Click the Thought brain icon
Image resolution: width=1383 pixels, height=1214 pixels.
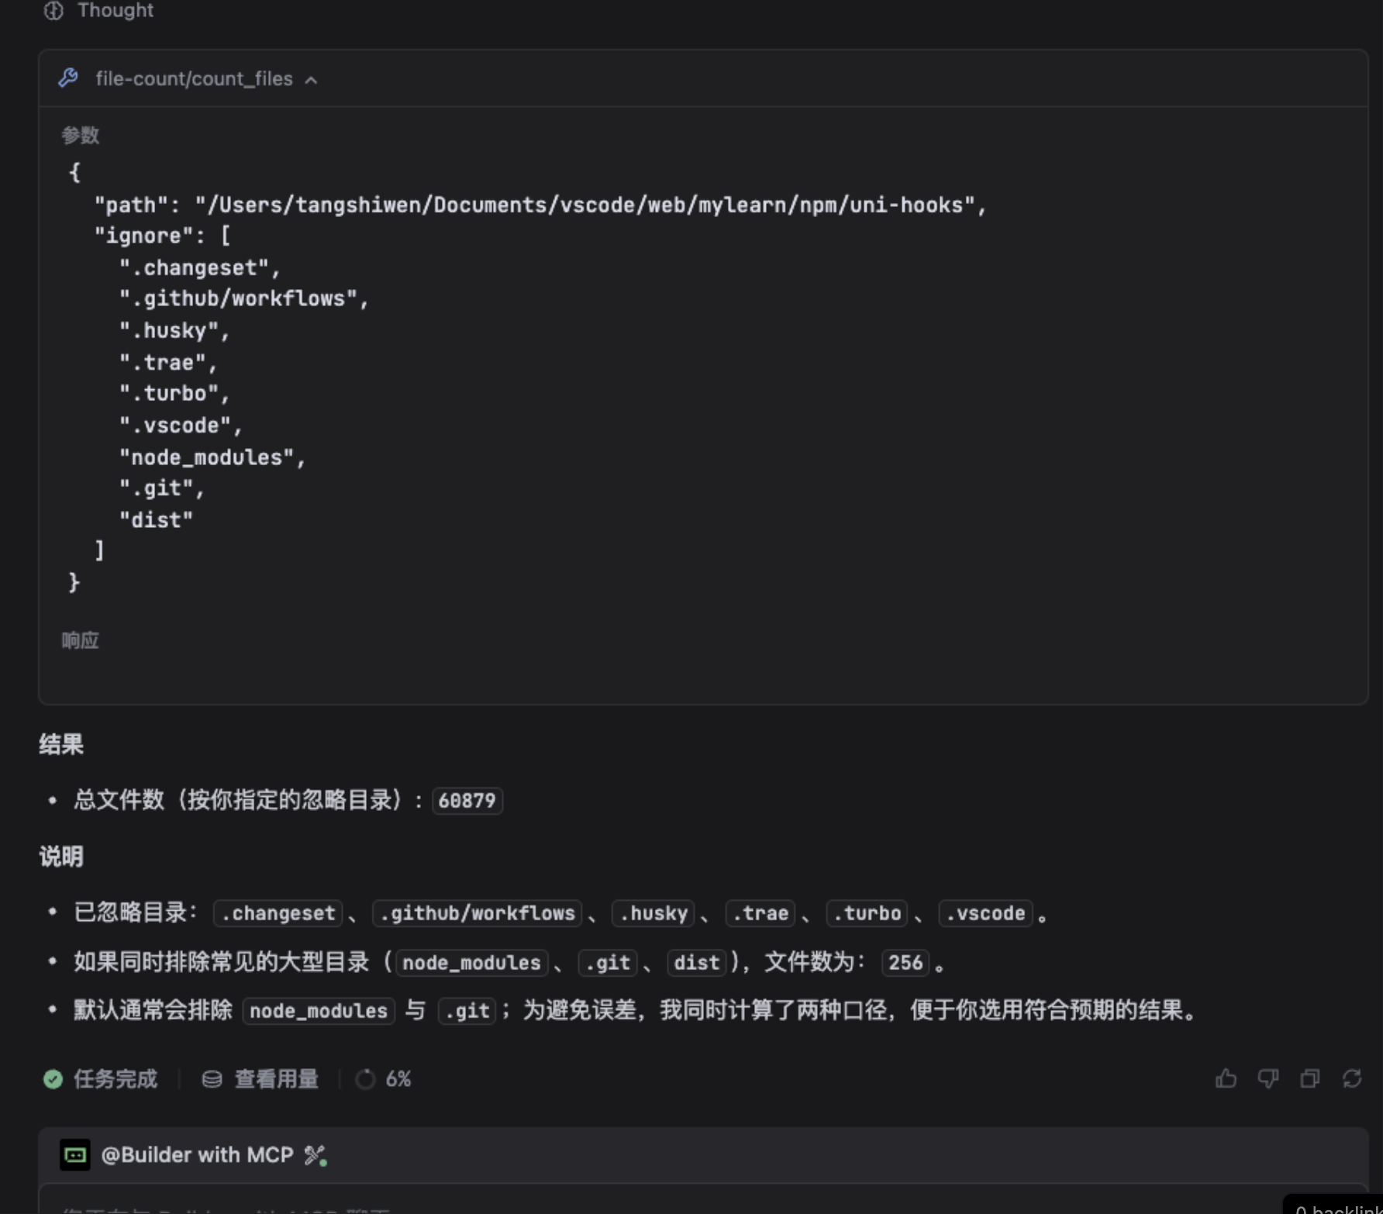pos(53,11)
